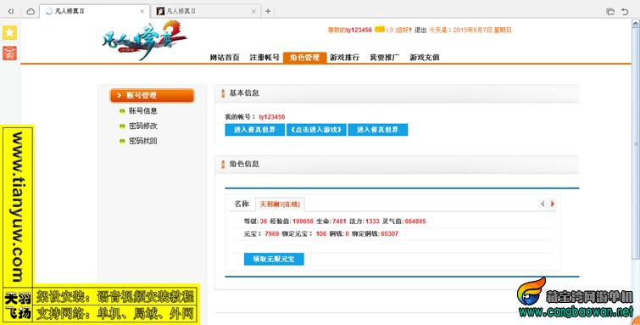Click the yellow star favorites icon

click(10, 32)
